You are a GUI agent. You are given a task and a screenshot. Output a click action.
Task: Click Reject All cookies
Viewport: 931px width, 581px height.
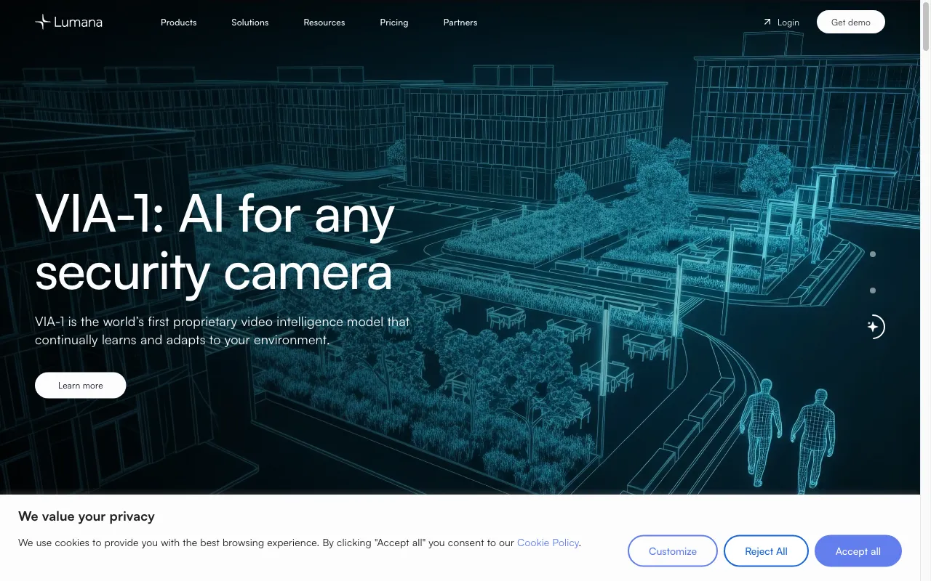click(x=766, y=551)
